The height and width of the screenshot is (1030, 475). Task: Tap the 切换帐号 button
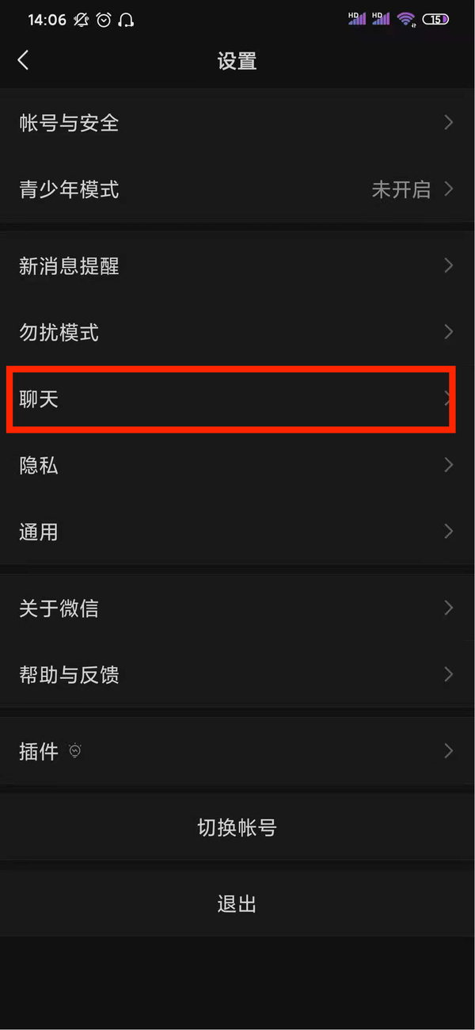pyautogui.click(x=237, y=828)
